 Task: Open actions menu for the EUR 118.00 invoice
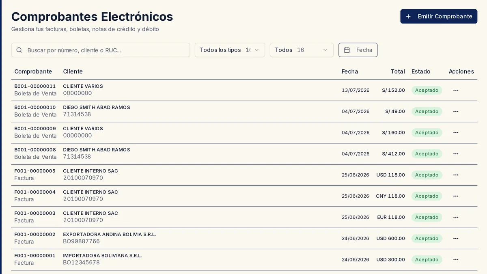pyautogui.click(x=456, y=217)
